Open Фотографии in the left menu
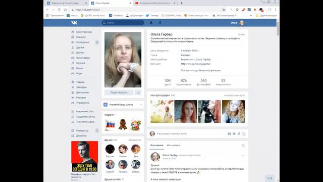This screenshot has width=323, height=182. coord(83,58)
